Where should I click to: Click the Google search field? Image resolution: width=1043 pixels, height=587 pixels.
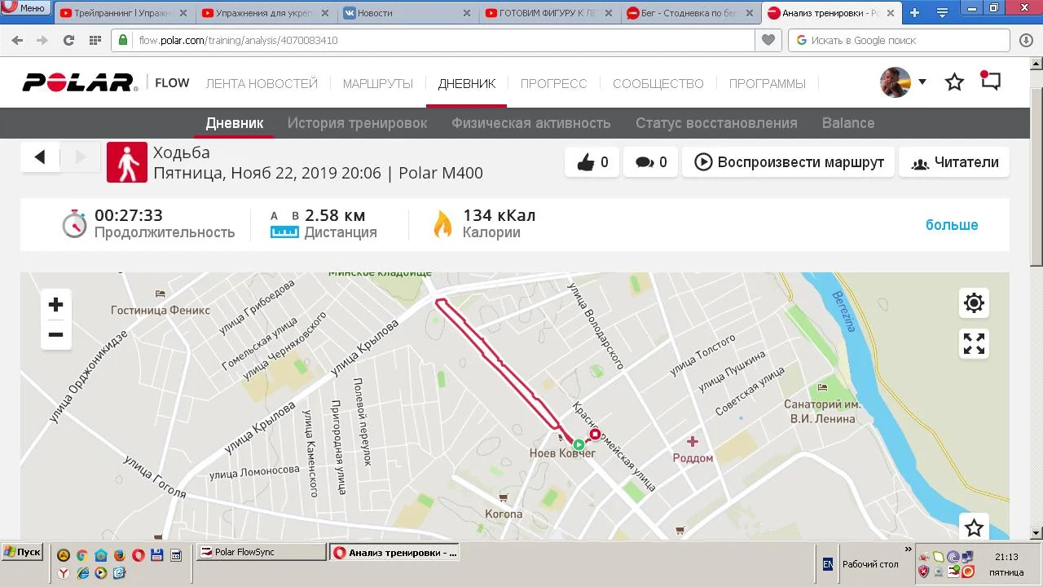point(900,40)
